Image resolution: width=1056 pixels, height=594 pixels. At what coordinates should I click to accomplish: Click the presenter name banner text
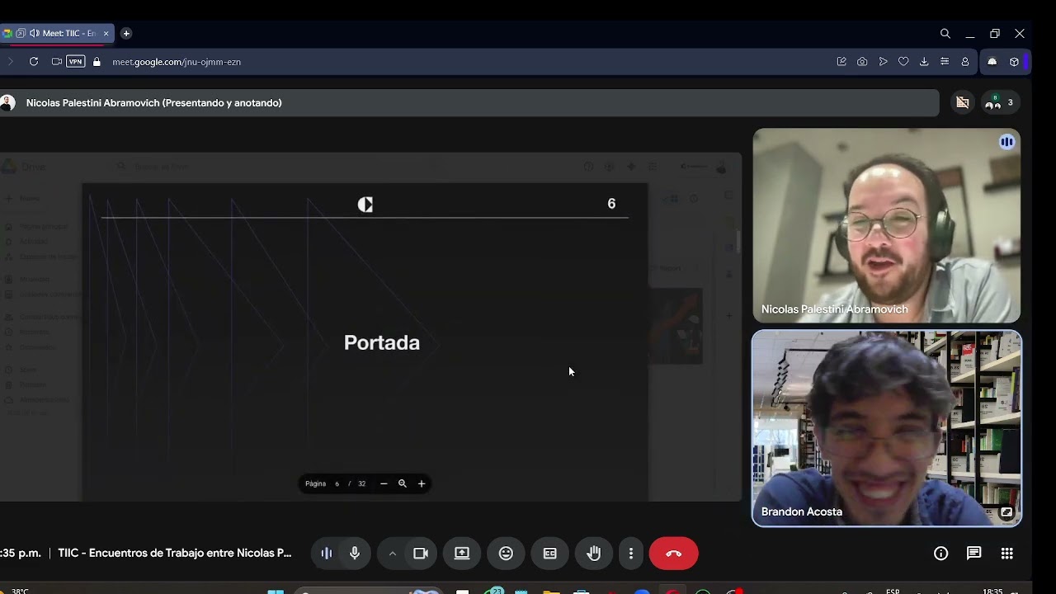click(x=154, y=103)
